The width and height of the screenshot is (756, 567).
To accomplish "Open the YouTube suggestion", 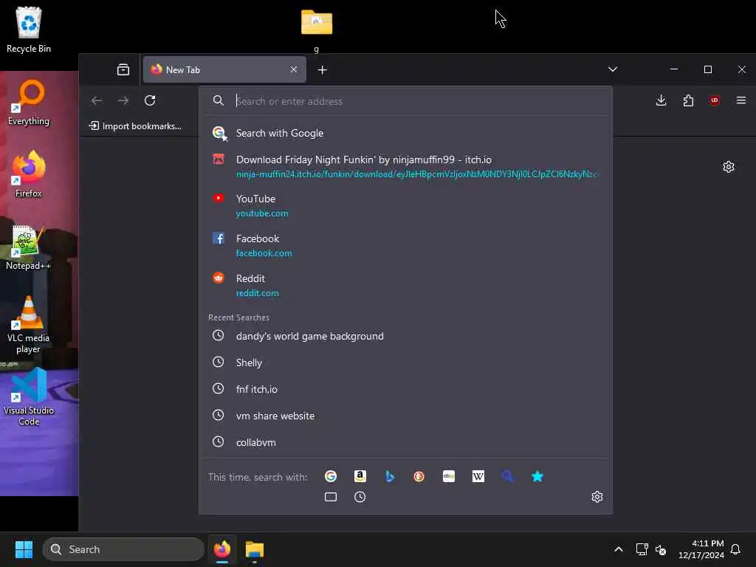I will coord(405,206).
